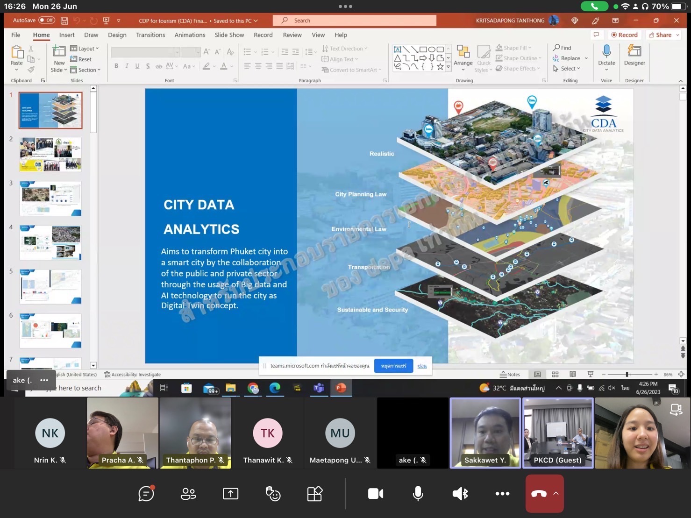Click Accessibility: Investigate in status bar

point(133,375)
